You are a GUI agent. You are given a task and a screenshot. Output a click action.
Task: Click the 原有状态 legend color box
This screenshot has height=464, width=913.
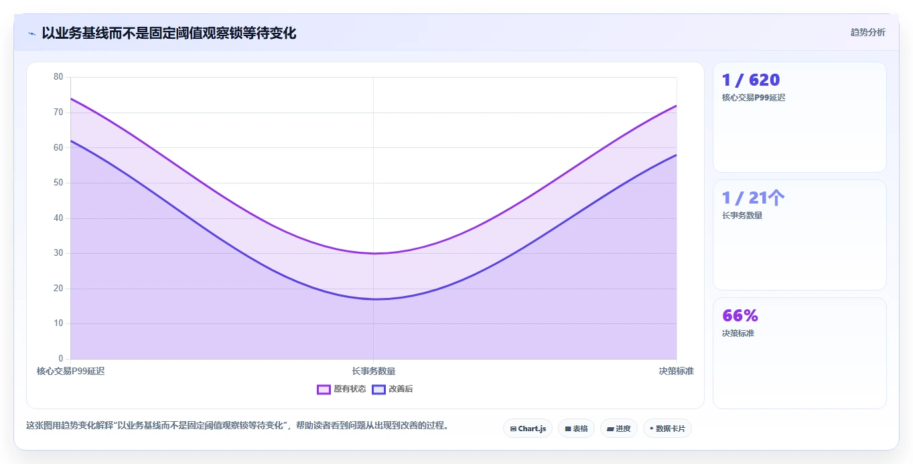pyautogui.click(x=324, y=389)
